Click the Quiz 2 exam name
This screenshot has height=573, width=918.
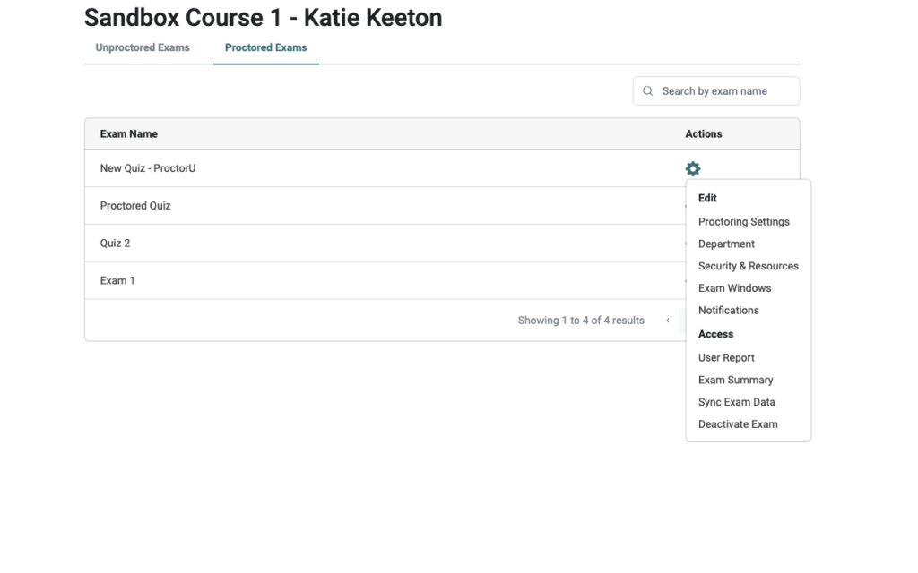[x=115, y=244]
